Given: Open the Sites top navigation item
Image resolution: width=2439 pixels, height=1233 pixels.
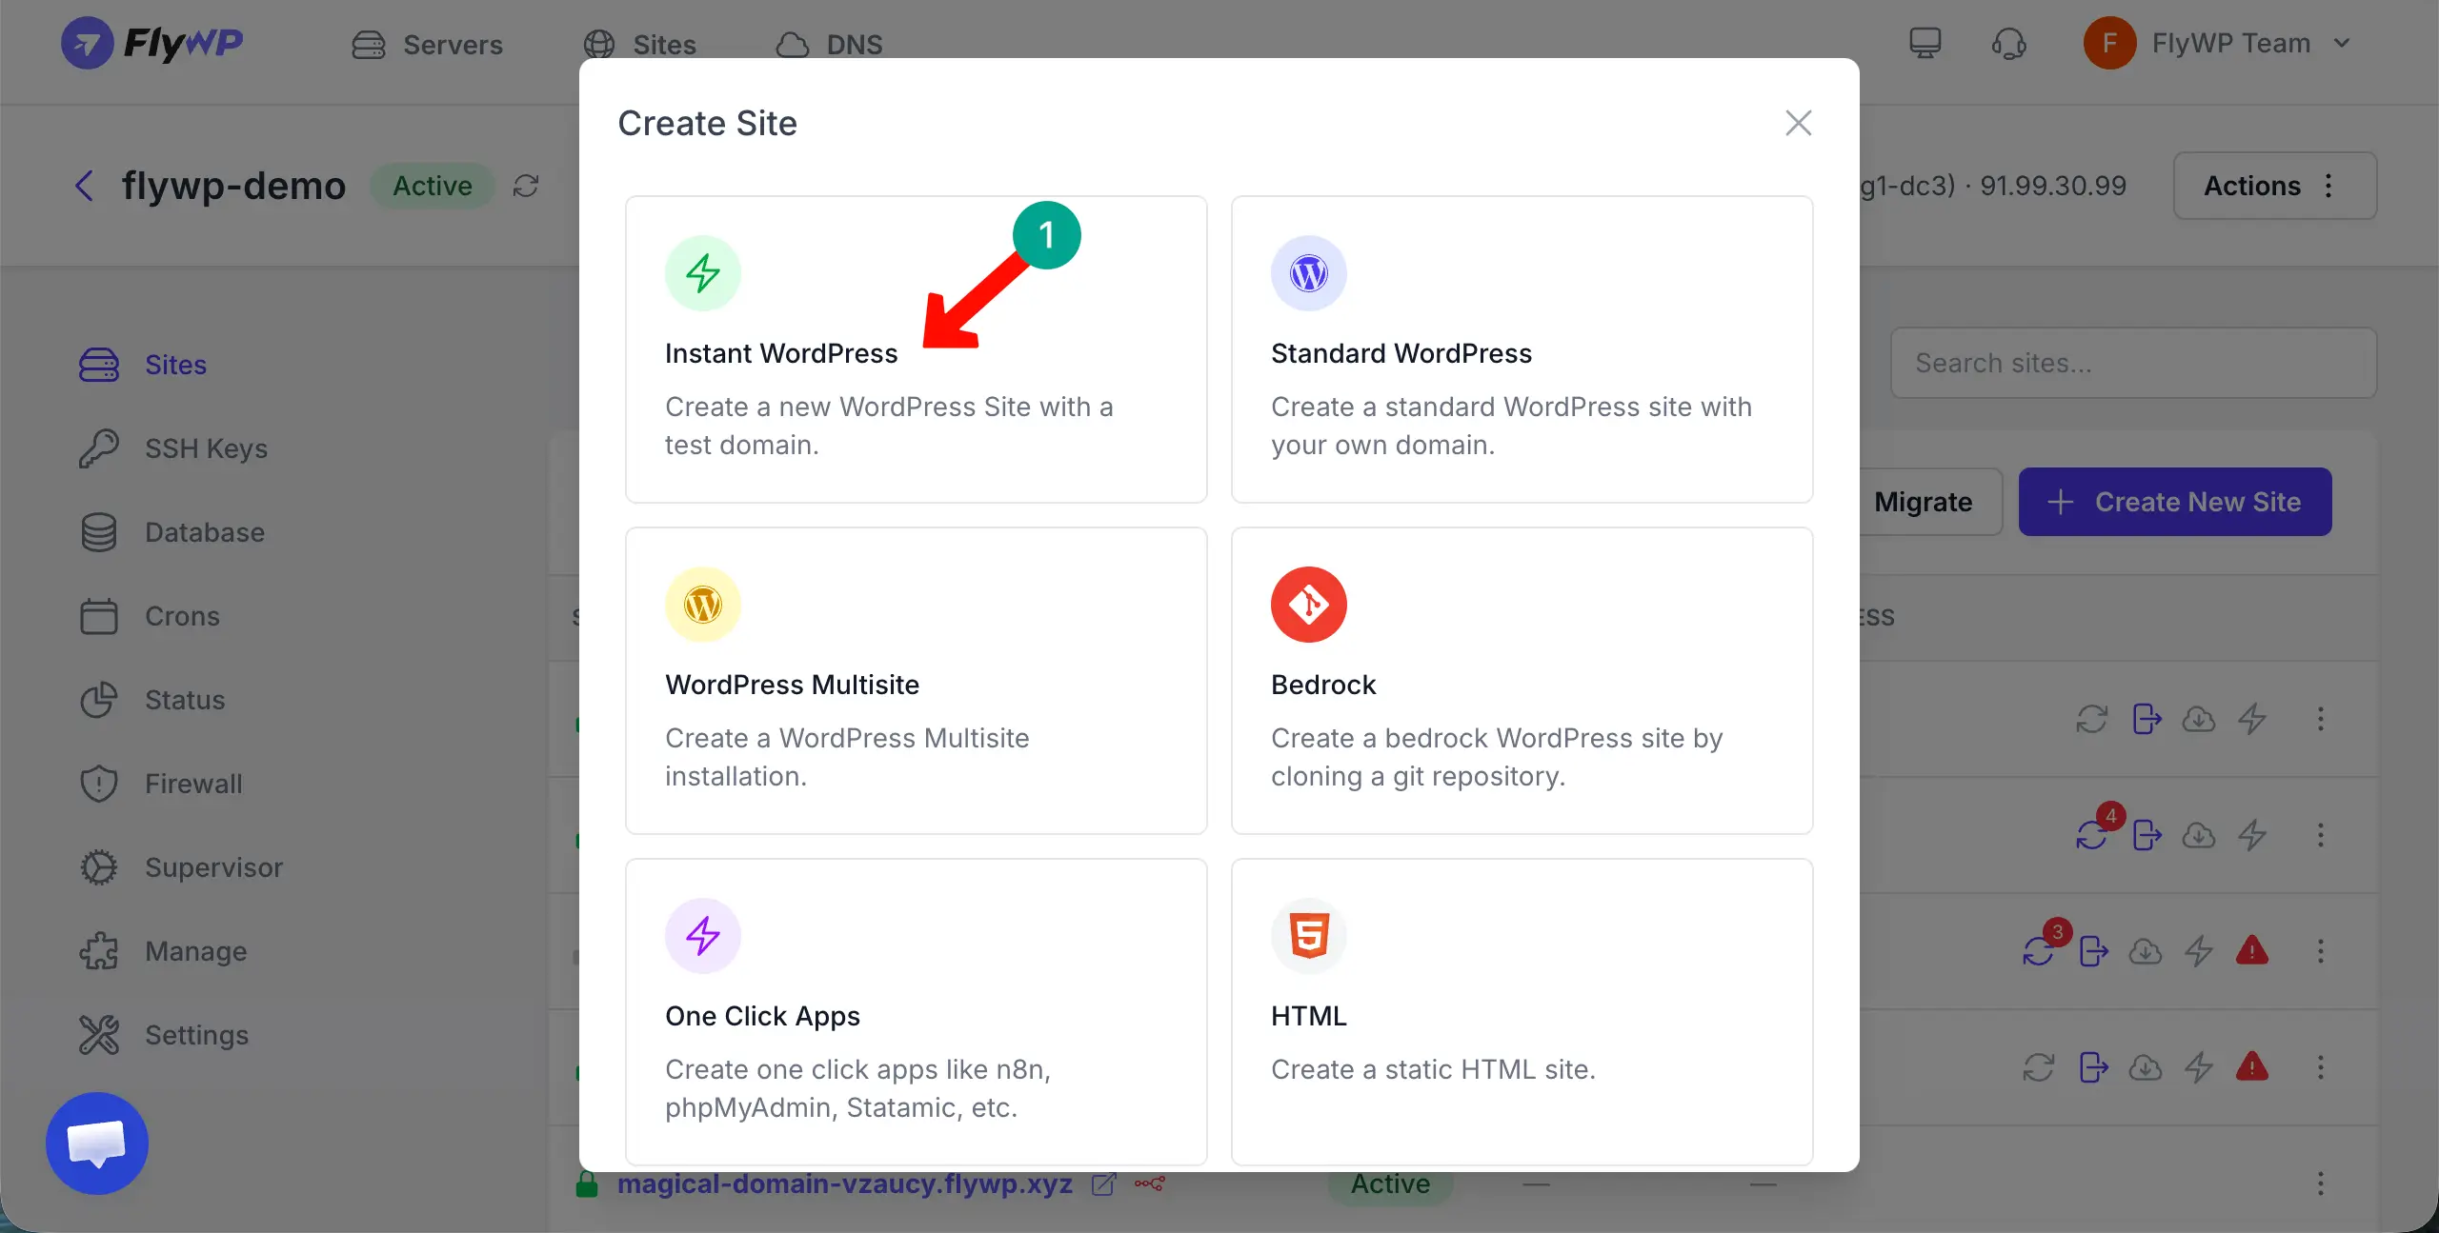Looking at the screenshot, I should [640, 44].
